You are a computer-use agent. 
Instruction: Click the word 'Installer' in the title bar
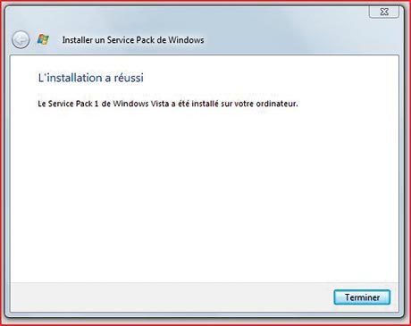click(x=77, y=40)
